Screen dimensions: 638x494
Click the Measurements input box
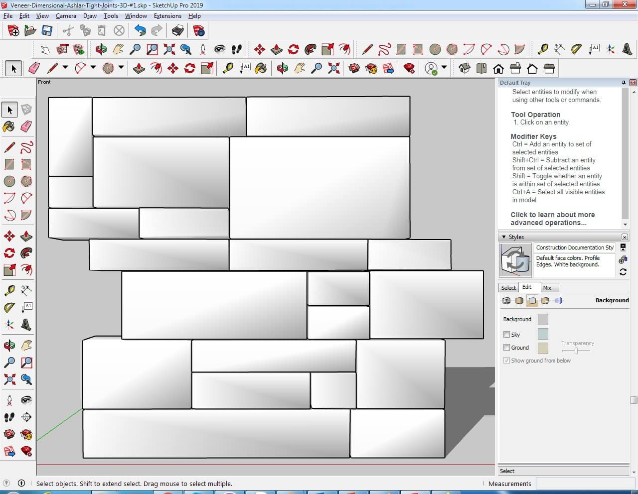[585, 484]
